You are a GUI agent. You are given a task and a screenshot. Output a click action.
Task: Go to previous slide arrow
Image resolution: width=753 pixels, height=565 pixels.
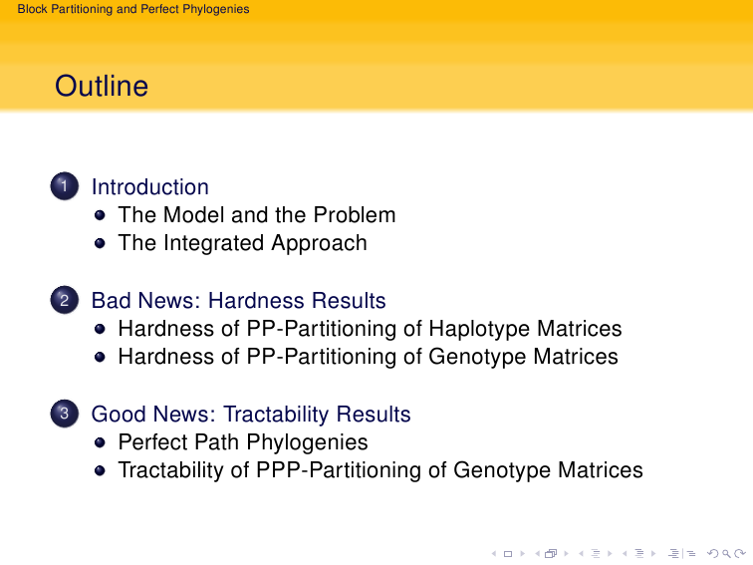[x=494, y=554]
